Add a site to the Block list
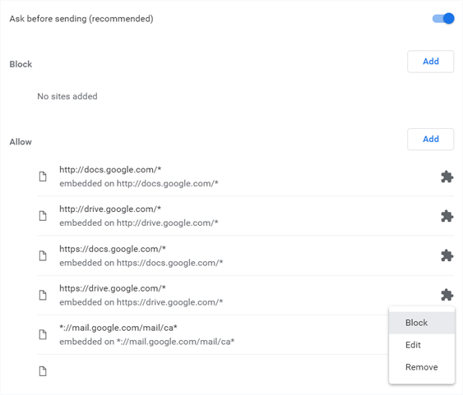 click(431, 62)
